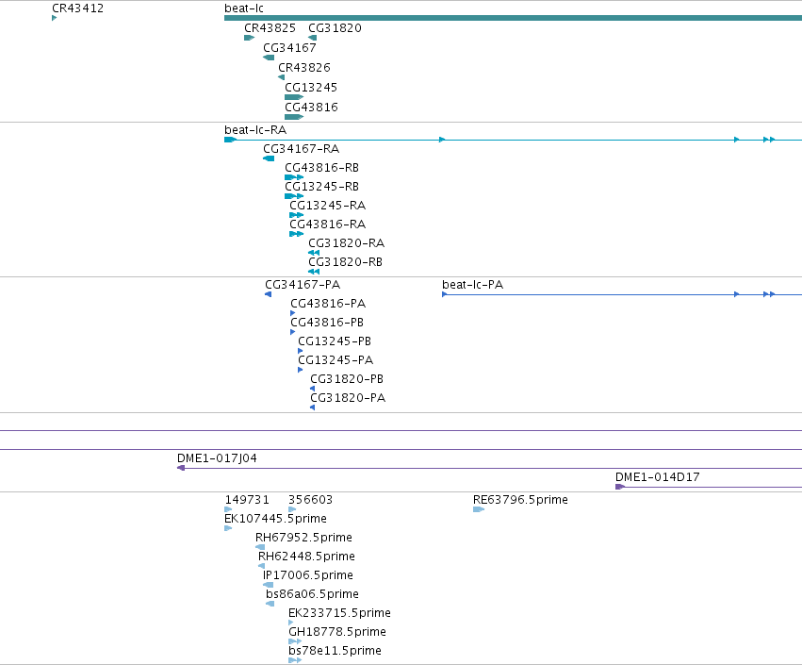The width and height of the screenshot is (802, 665).
Task: Click the RH62448.5prime EST glyph
Action: tap(261, 566)
